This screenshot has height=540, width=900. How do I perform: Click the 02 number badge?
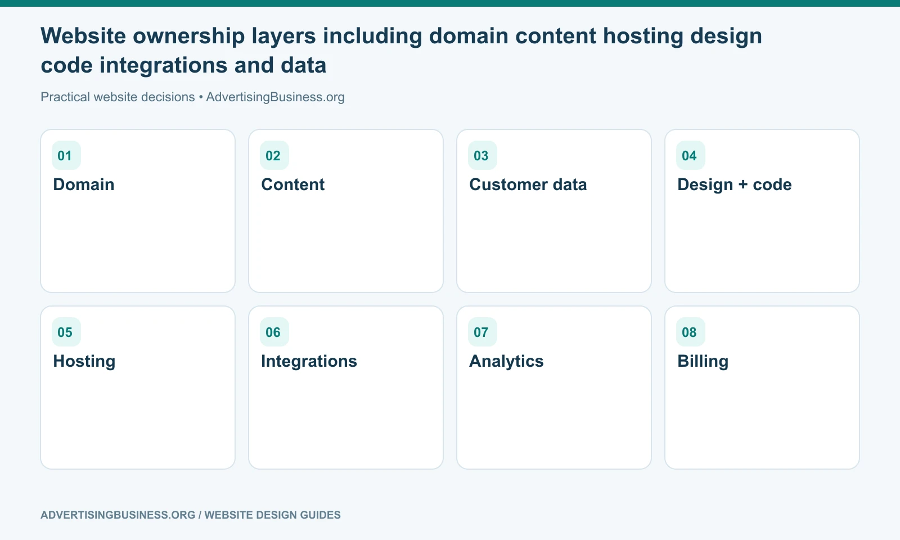[x=274, y=155]
